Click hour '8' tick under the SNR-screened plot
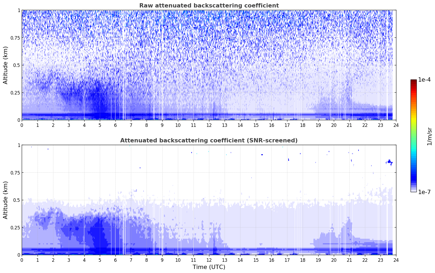Image resolution: width=435 pixels, height=273 pixels. (147, 260)
